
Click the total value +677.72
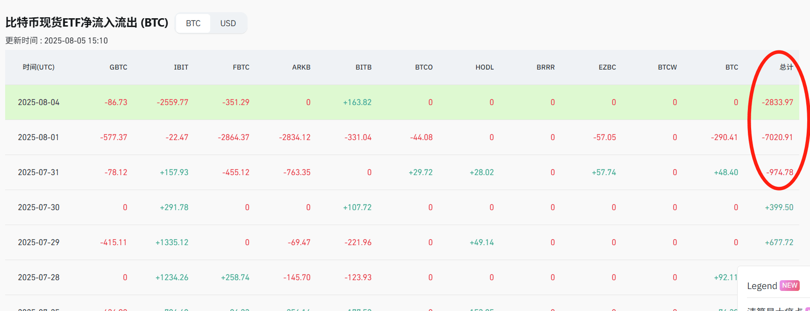click(779, 242)
